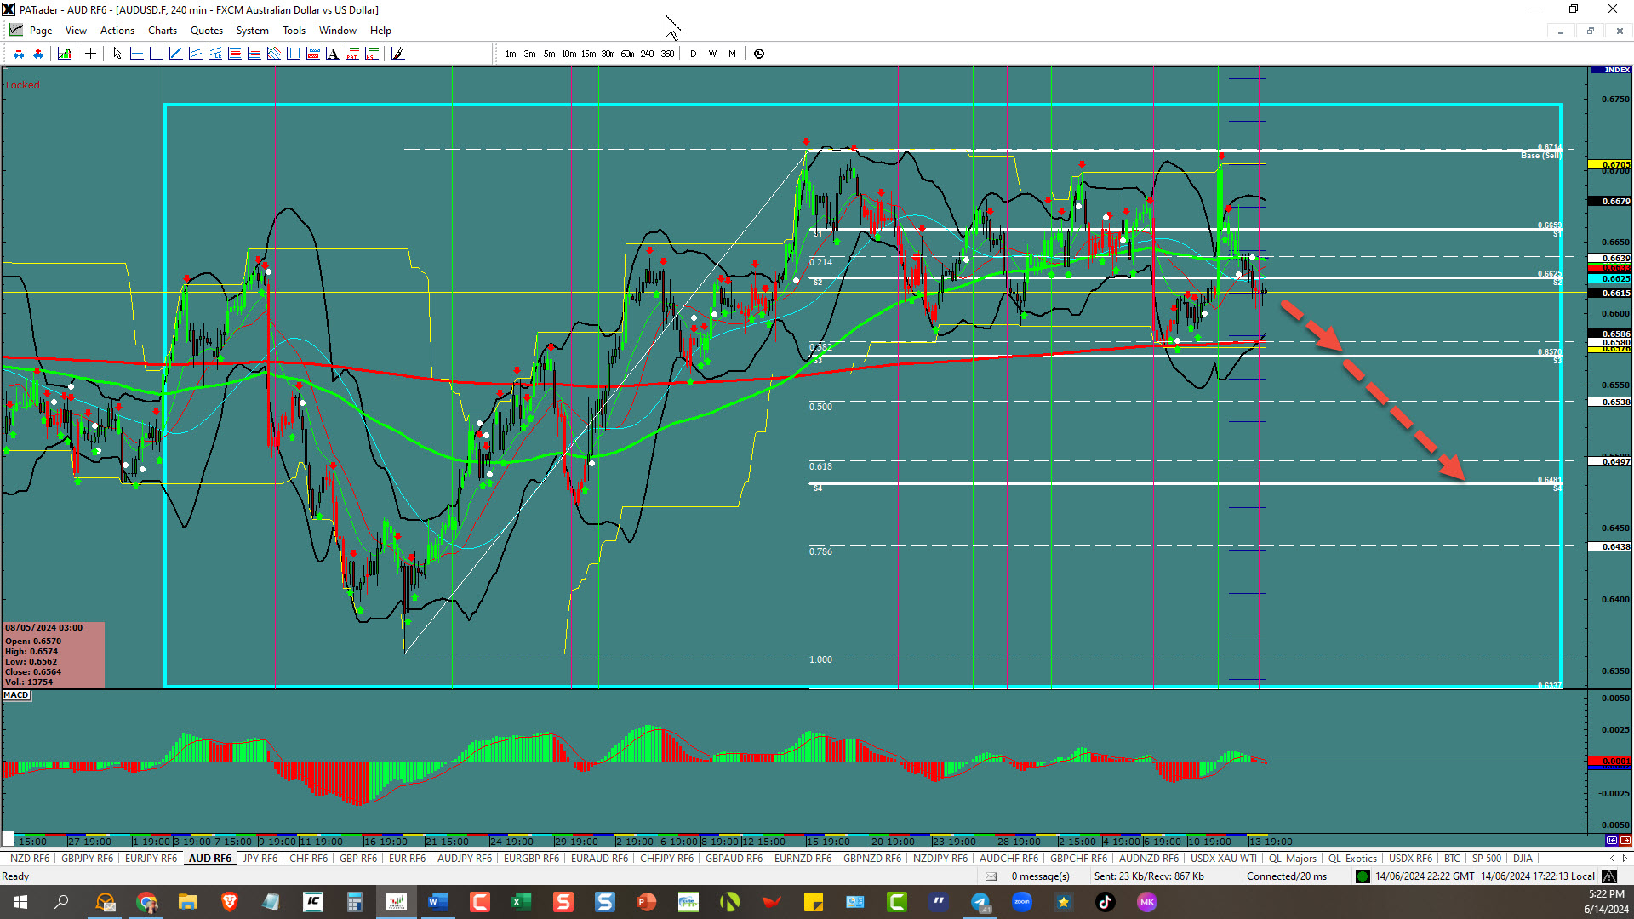
Task: Select the arrow pointer tool
Action: (117, 54)
